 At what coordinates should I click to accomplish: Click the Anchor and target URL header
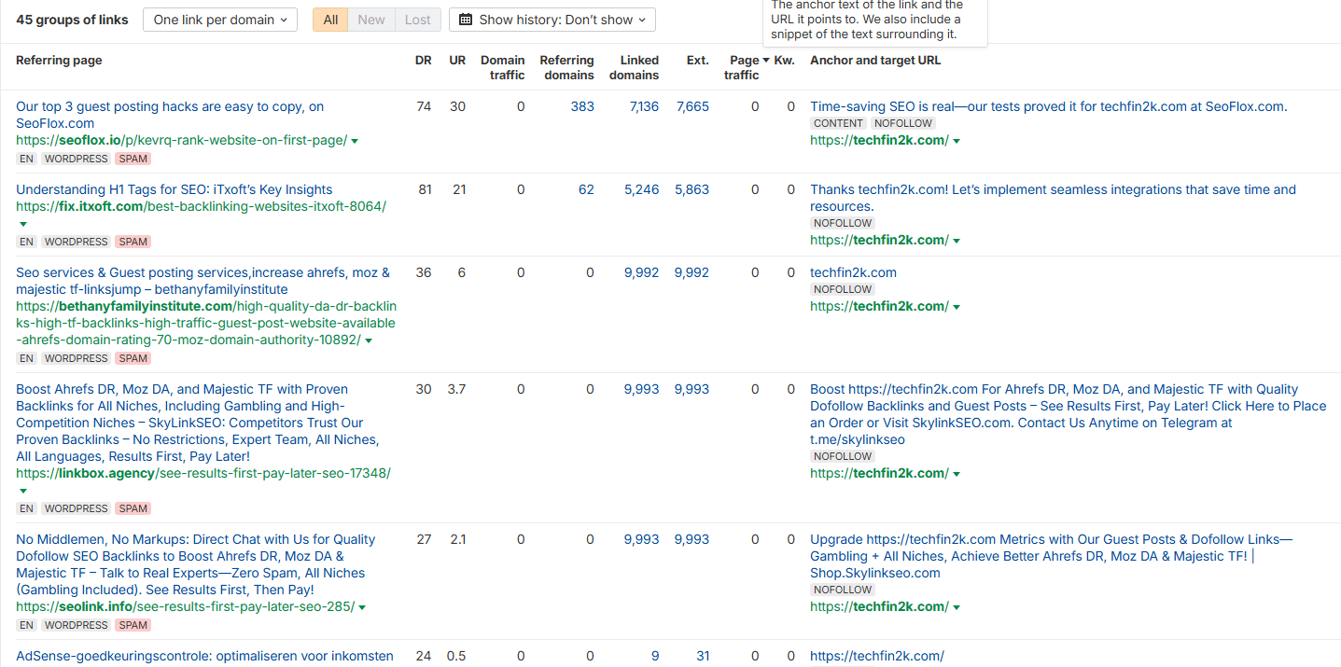click(x=875, y=61)
